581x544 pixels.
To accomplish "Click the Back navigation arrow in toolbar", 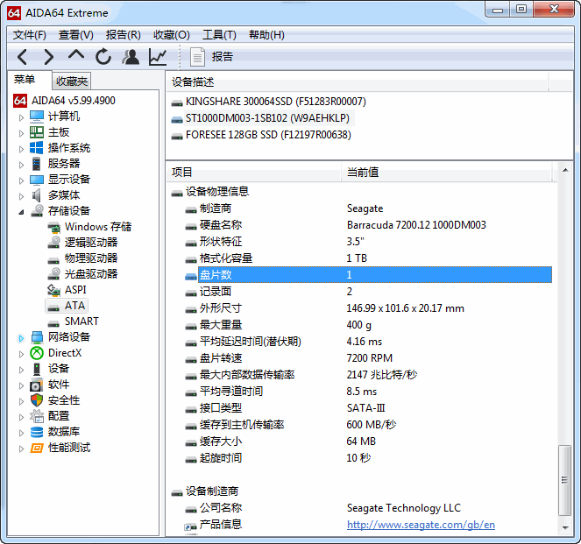I will 23,57.
